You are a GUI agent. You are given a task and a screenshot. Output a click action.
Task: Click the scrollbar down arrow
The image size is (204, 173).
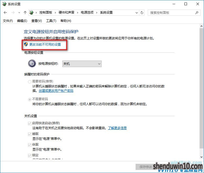tap(202, 157)
